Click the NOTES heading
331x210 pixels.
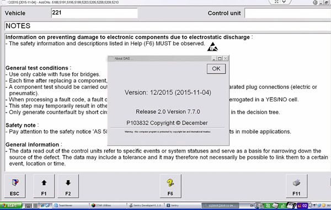[18, 26]
